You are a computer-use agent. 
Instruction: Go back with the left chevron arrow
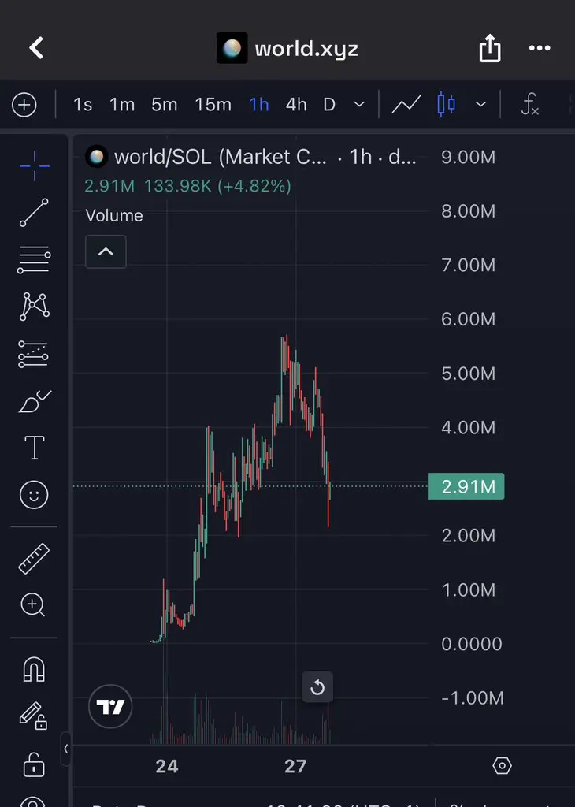coord(36,48)
